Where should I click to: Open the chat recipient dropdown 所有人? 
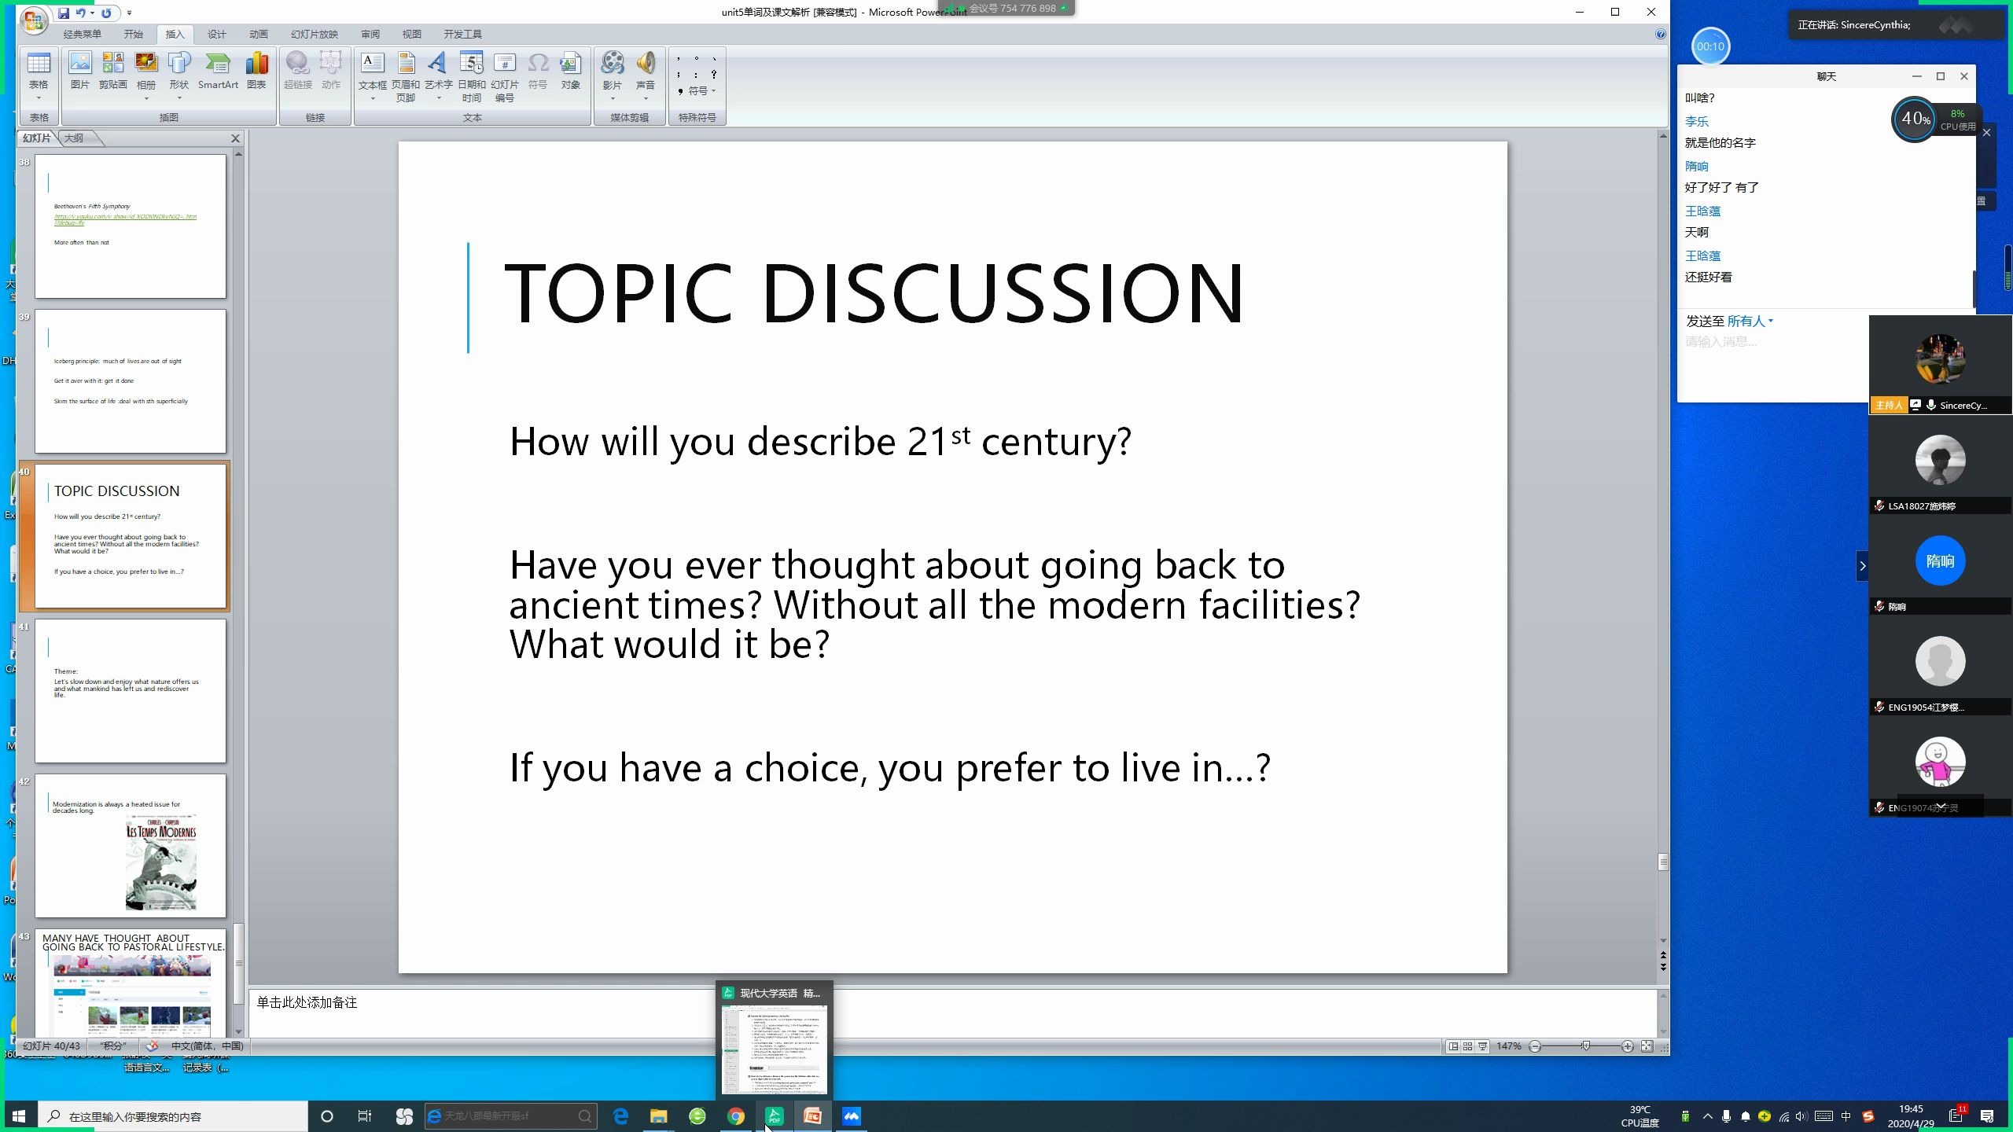pos(1750,321)
